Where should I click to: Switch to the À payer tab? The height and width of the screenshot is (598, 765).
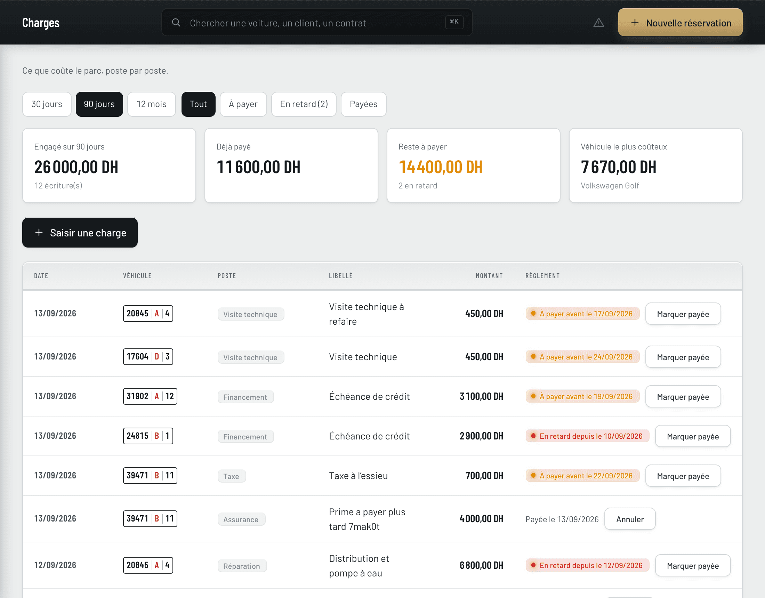243,104
